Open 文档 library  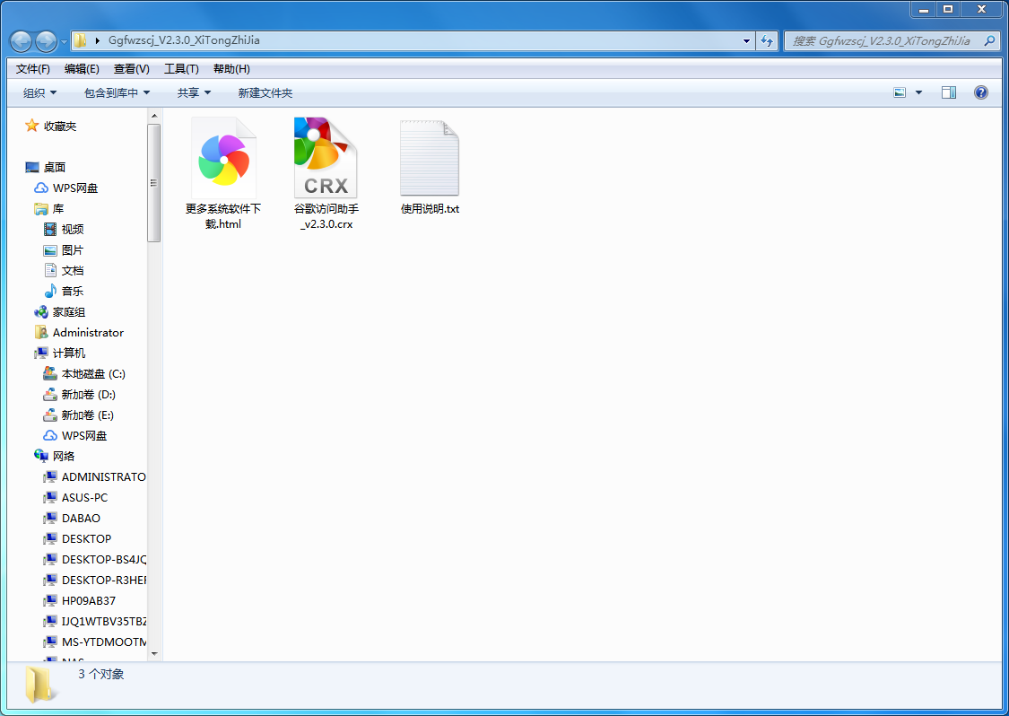click(x=72, y=270)
